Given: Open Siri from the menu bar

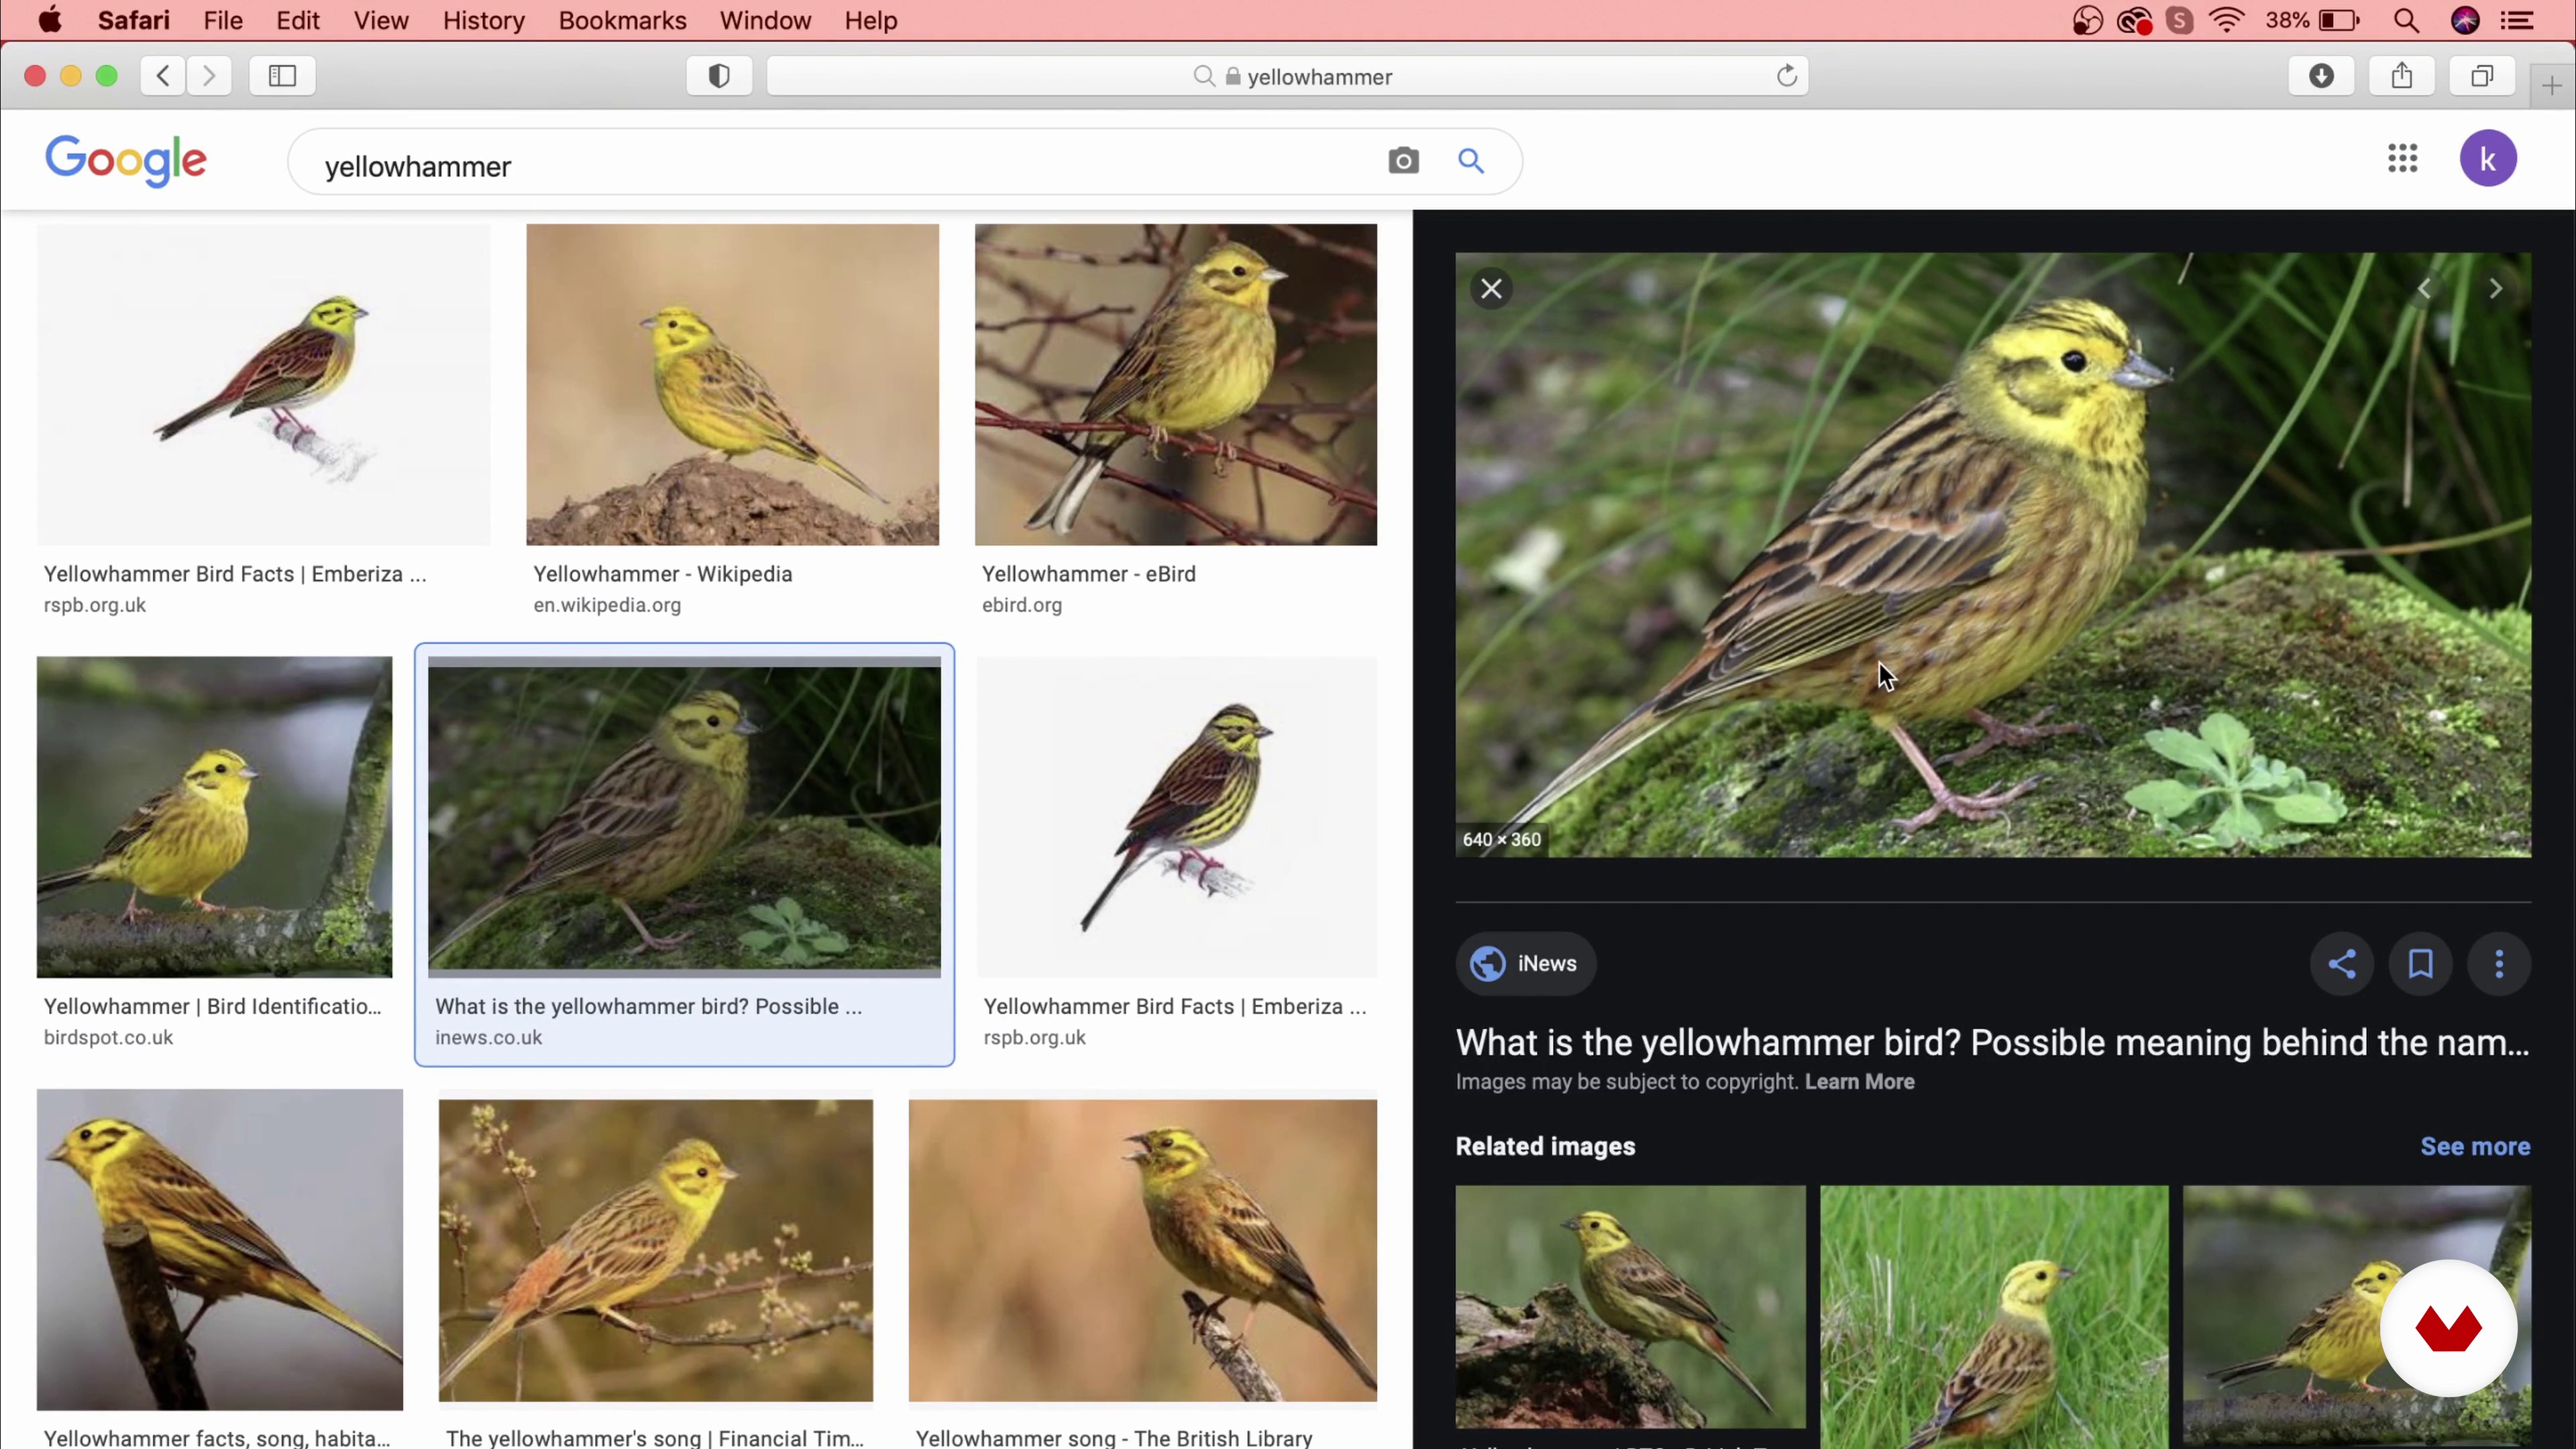Looking at the screenshot, I should pos(2465,20).
